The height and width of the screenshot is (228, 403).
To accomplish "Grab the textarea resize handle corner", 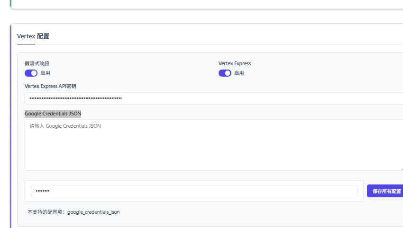I will pyautogui.click(x=401, y=168).
